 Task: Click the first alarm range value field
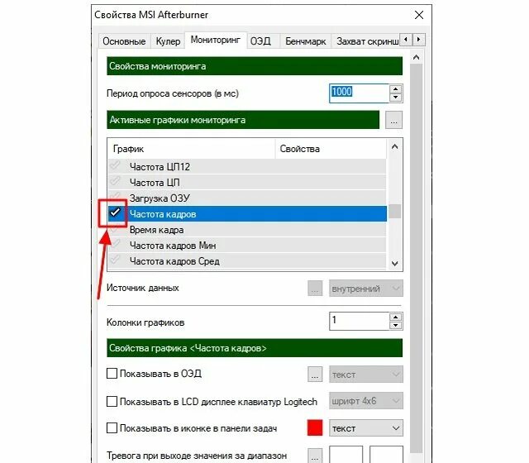click(346, 455)
